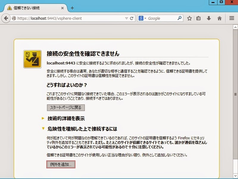
Task: Close the Firefox window
Action: click(232, 2)
